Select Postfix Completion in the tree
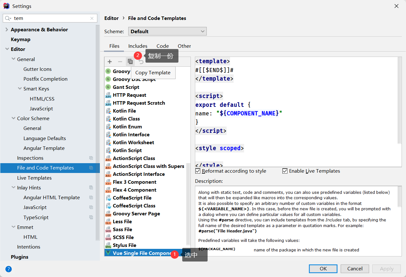Screen dimensions: 406x277 45,79
